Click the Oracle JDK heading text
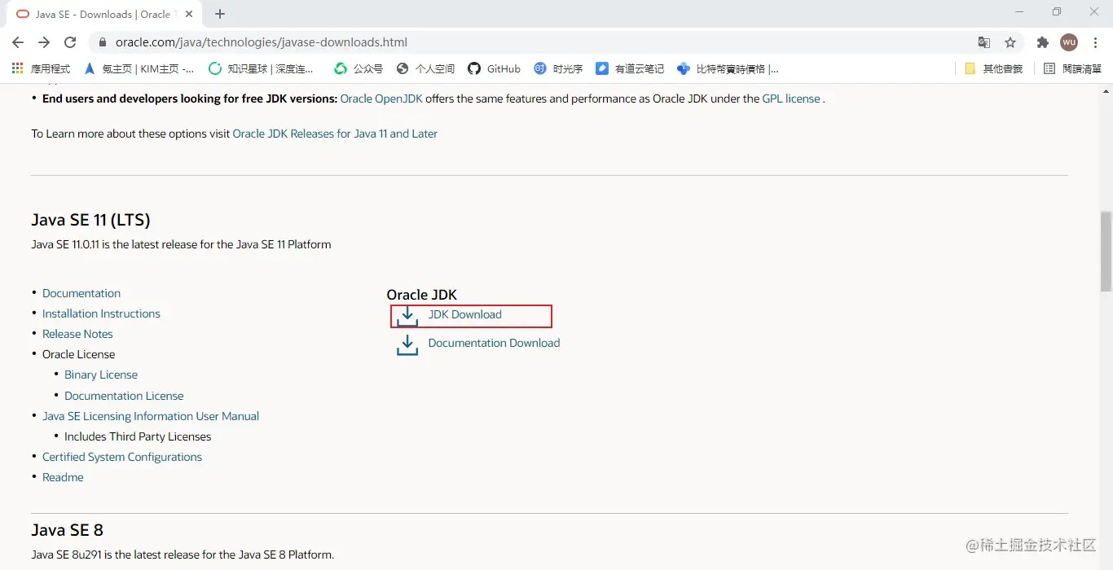The image size is (1113, 570). pyautogui.click(x=422, y=295)
